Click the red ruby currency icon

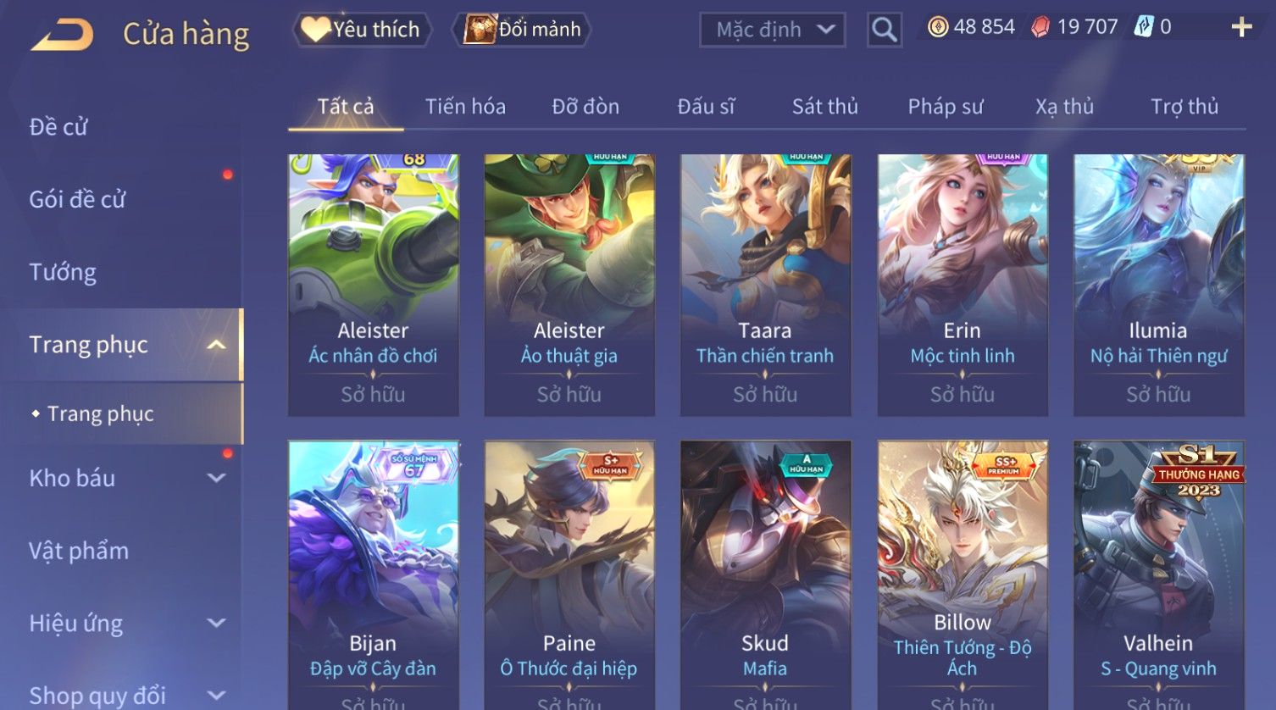point(1040,27)
